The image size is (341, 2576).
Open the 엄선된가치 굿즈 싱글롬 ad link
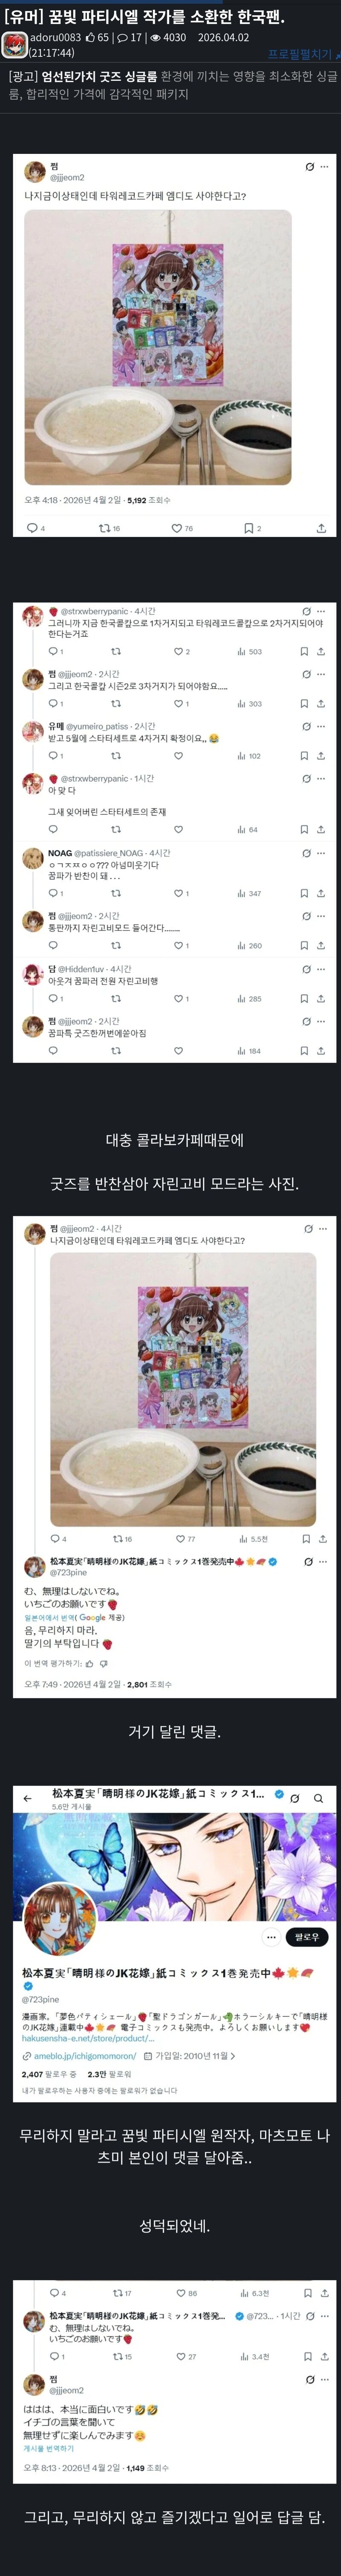click(x=99, y=76)
